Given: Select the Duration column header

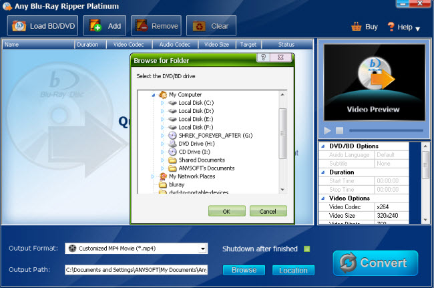Looking at the screenshot, I should click(91, 45).
